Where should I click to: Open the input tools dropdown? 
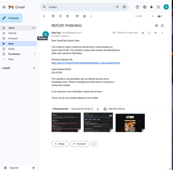pyautogui.click(x=160, y=16)
